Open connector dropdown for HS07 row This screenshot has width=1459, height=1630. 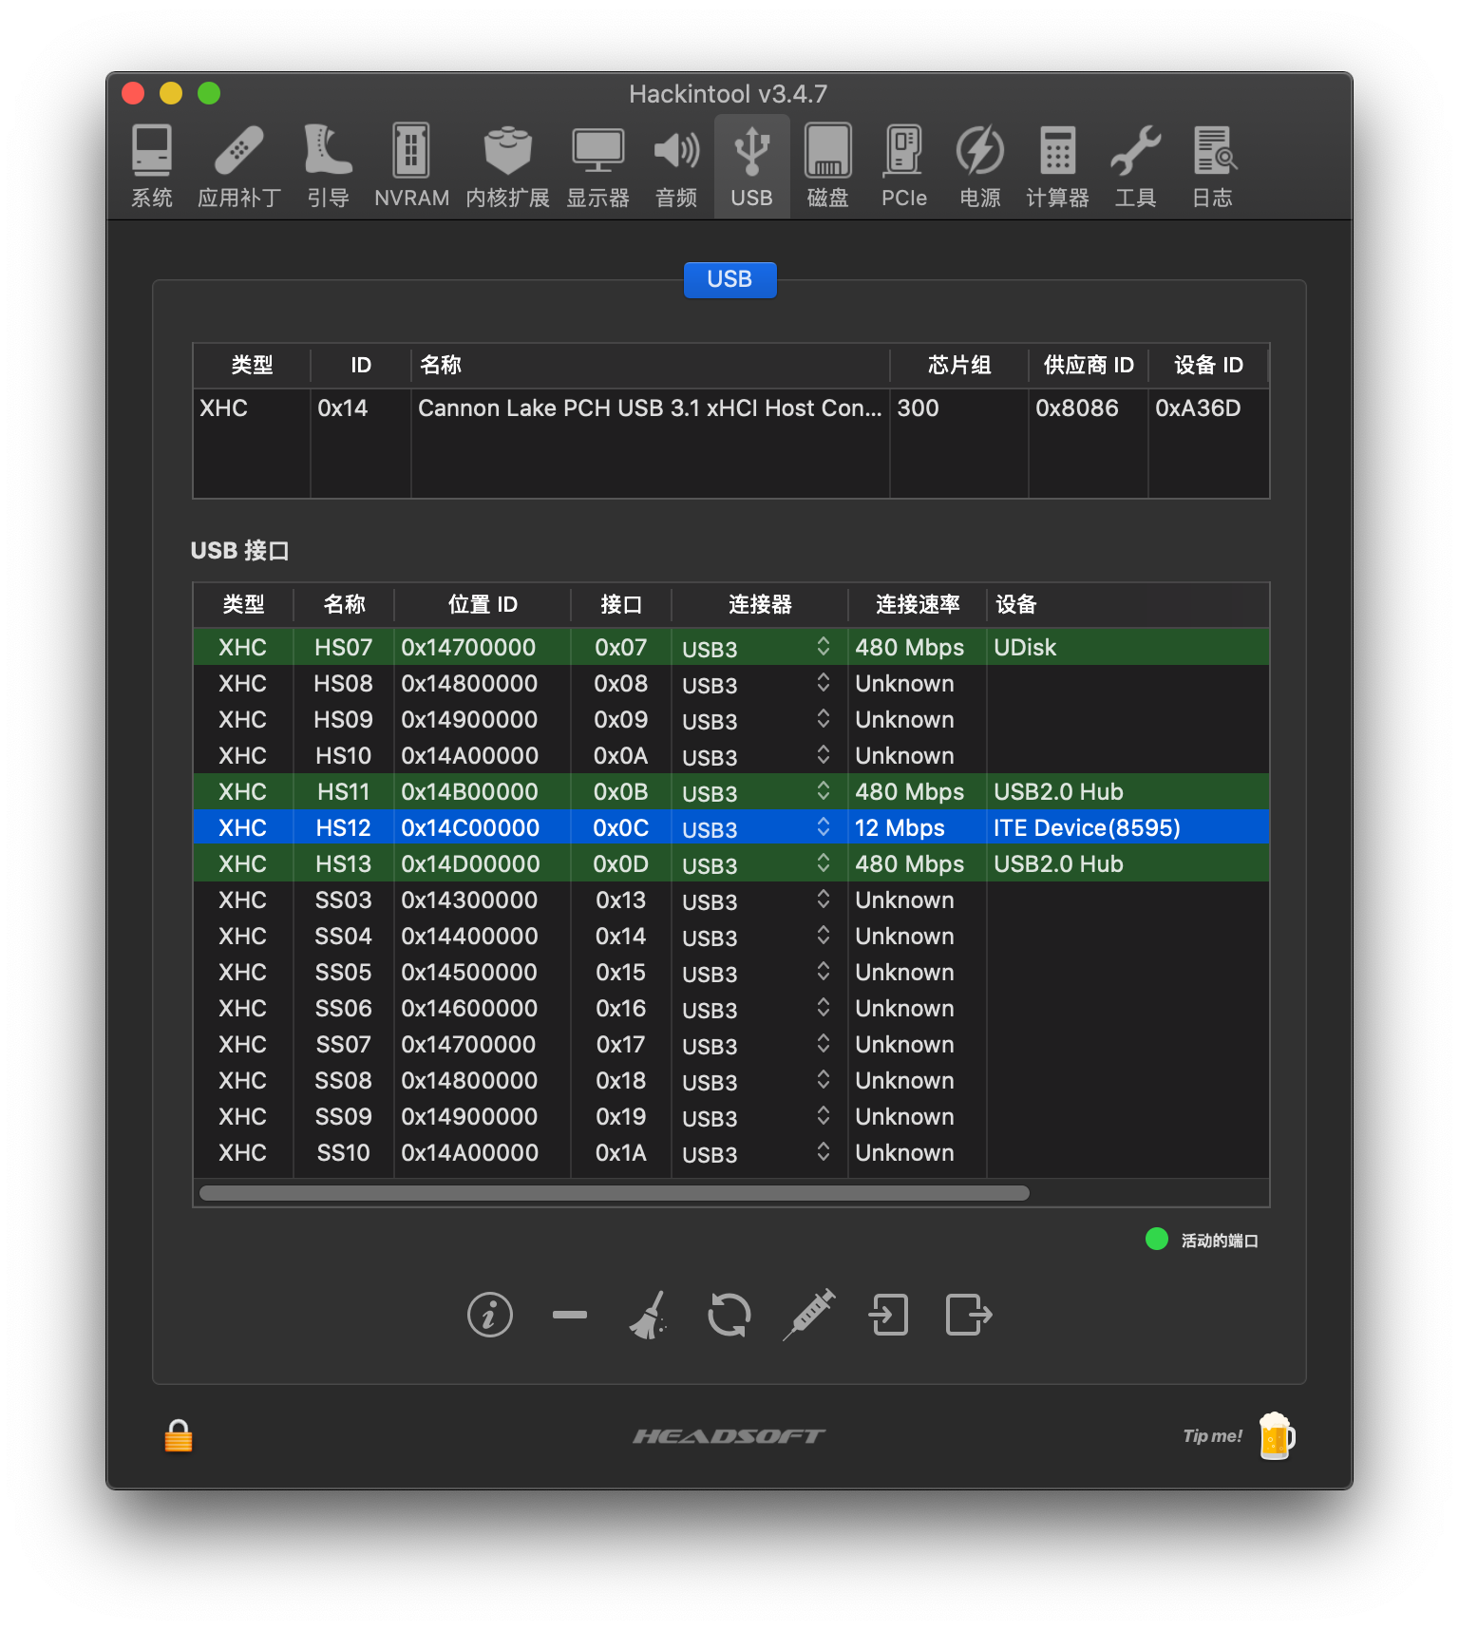[824, 647]
